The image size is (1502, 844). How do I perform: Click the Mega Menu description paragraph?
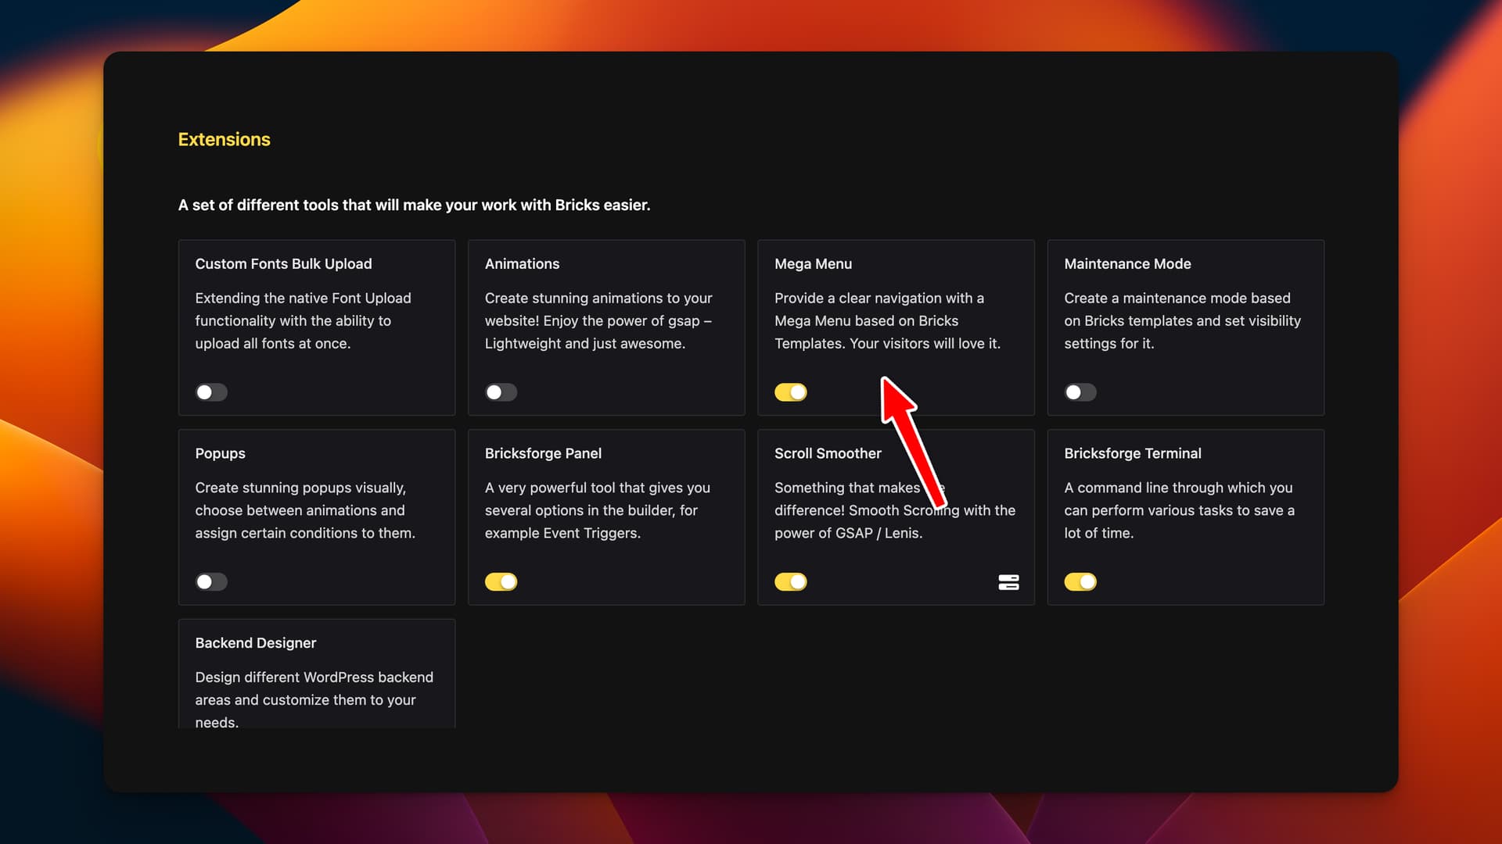tap(887, 320)
